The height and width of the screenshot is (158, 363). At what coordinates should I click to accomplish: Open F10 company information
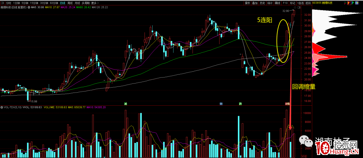[x=285, y=3]
